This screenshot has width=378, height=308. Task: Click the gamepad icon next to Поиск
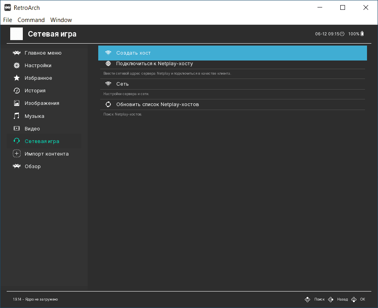(307, 299)
